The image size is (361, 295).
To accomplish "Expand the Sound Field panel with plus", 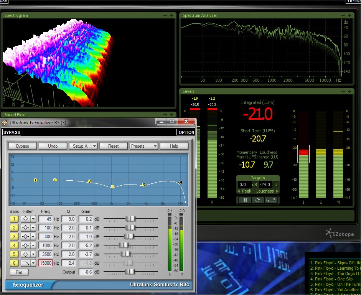I will point(171,115).
